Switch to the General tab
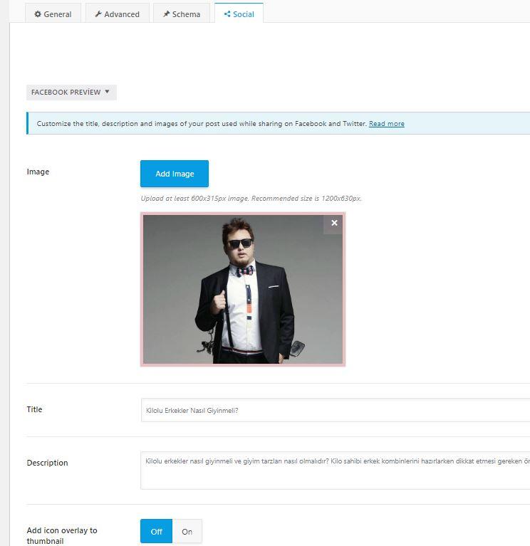Viewport: 530px width, 546px height. [x=53, y=14]
